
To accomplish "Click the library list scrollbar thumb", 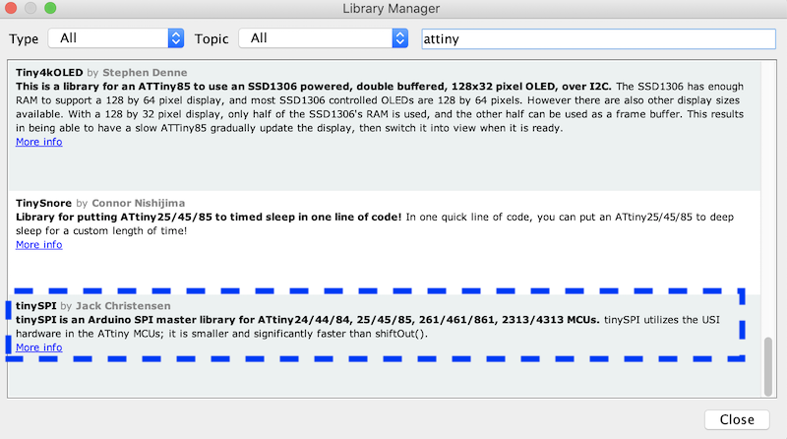I will click(768, 367).
